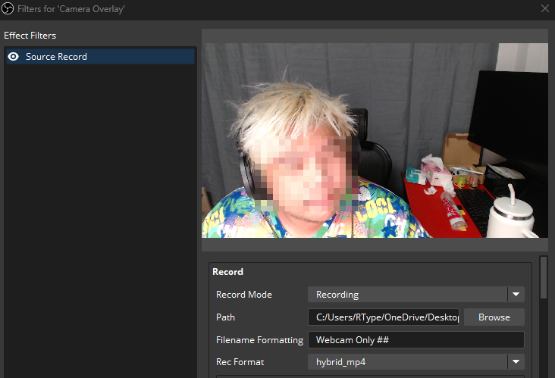555x378 pixels.
Task: Click the Path label
Action: click(226, 317)
